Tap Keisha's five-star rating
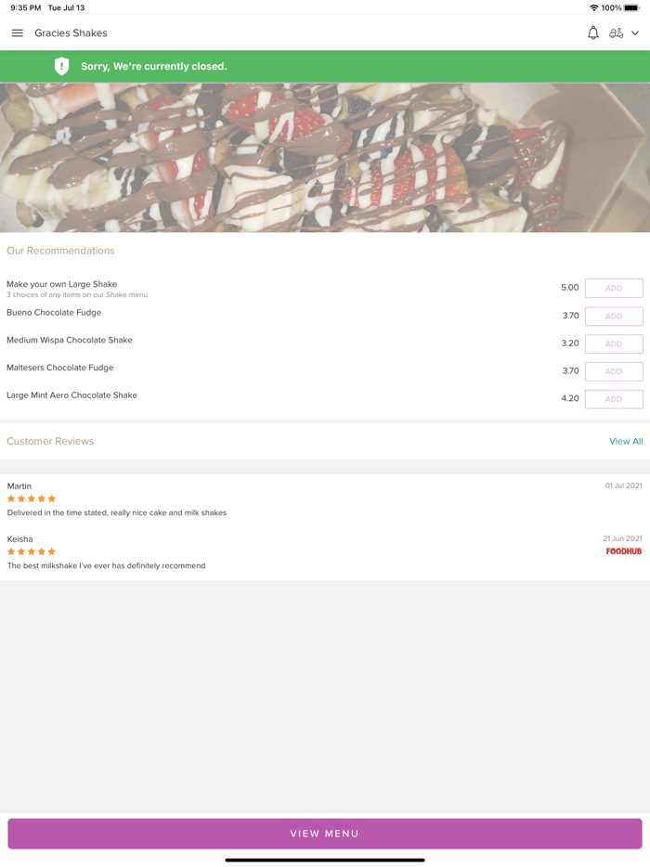This screenshot has height=867, width=650. point(31,551)
